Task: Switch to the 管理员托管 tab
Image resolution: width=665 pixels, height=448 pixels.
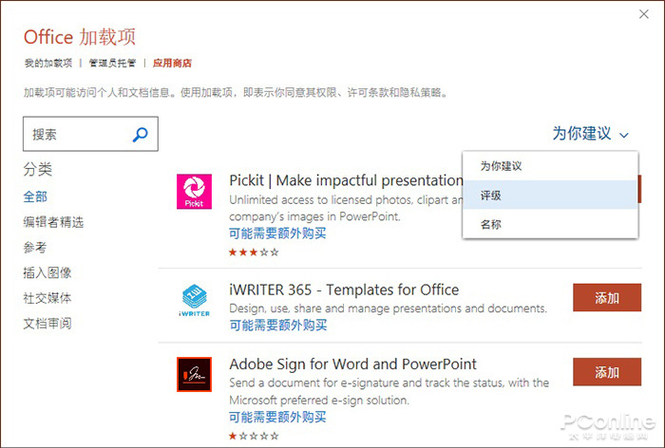Action: [112, 64]
